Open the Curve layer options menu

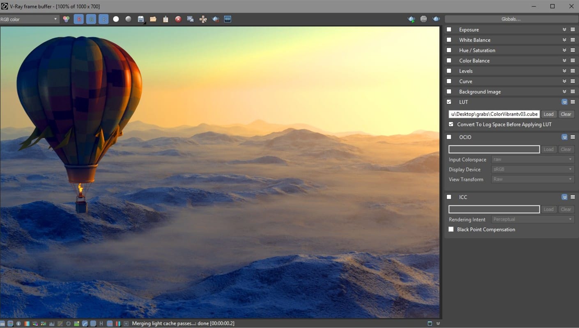pyautogui.click(x=573, y=81)
